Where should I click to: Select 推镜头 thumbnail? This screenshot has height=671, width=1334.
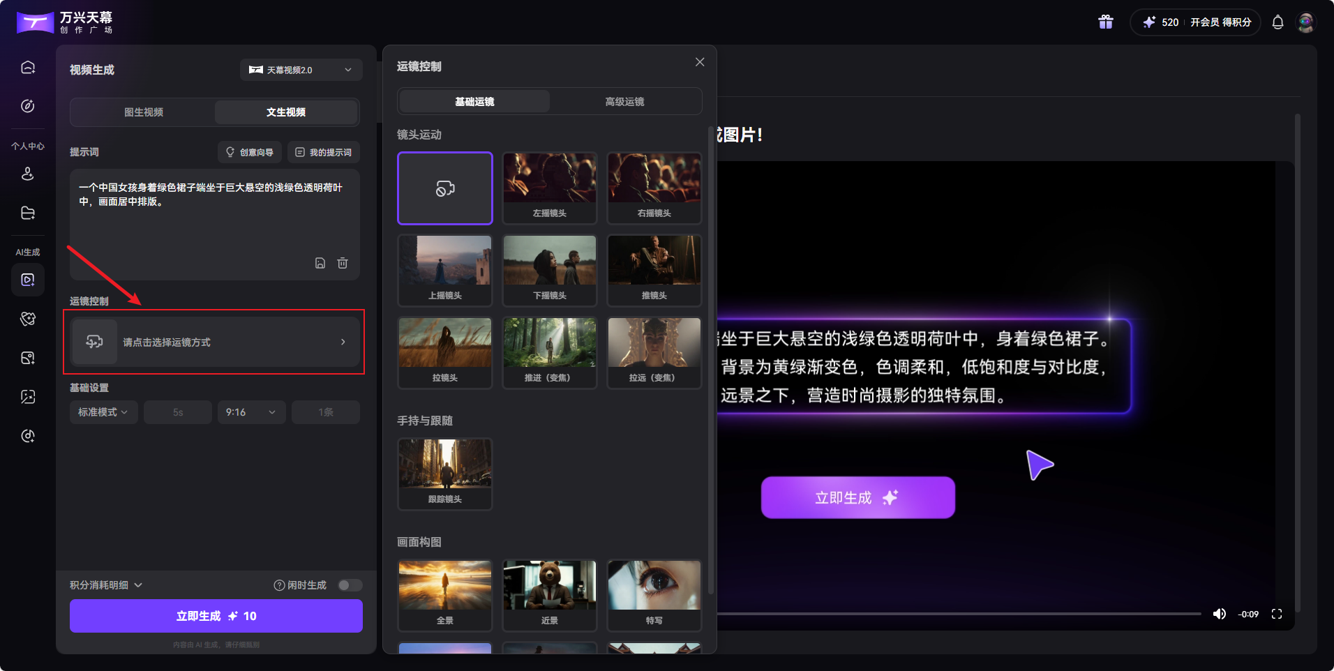654,271
